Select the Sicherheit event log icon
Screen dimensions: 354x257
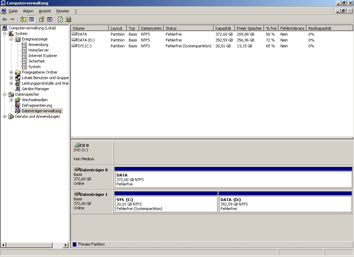24,61
